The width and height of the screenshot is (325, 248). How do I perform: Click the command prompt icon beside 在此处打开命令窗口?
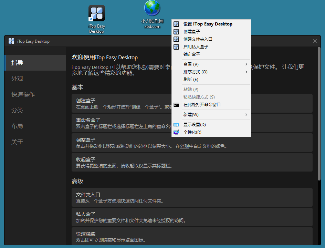tap(176, 104)
